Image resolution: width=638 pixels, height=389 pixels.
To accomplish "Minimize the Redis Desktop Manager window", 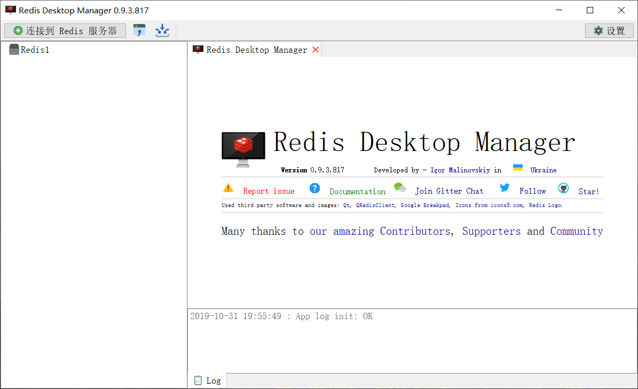I will click(x=559, y=10).
